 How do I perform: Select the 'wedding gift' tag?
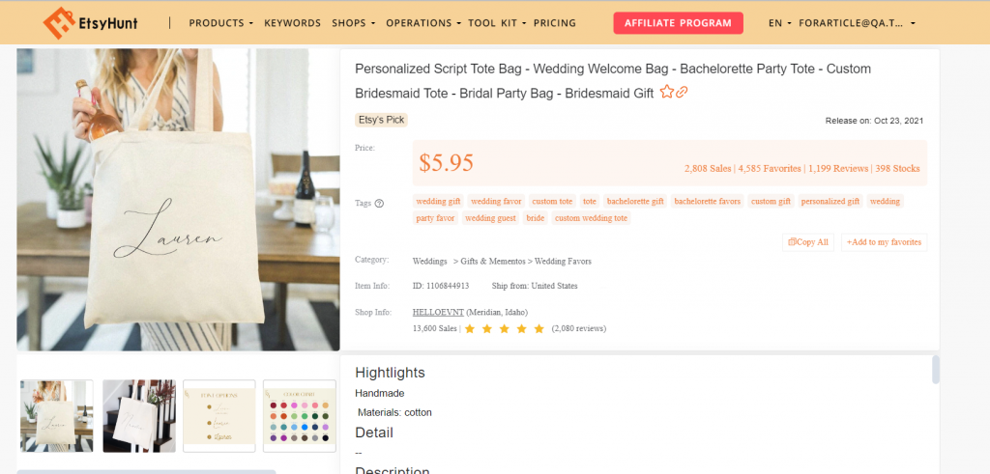438,202
